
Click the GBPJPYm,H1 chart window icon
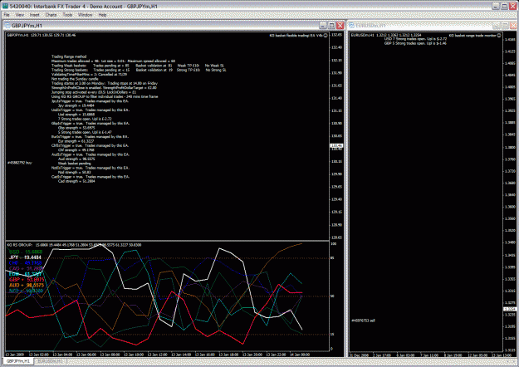7,26
